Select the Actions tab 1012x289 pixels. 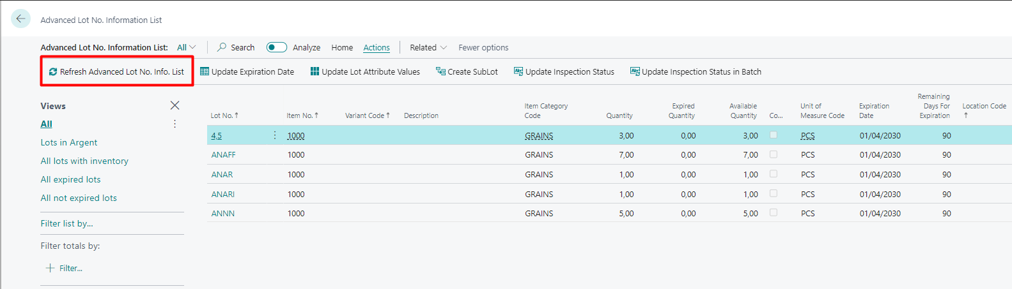point(377,47)
